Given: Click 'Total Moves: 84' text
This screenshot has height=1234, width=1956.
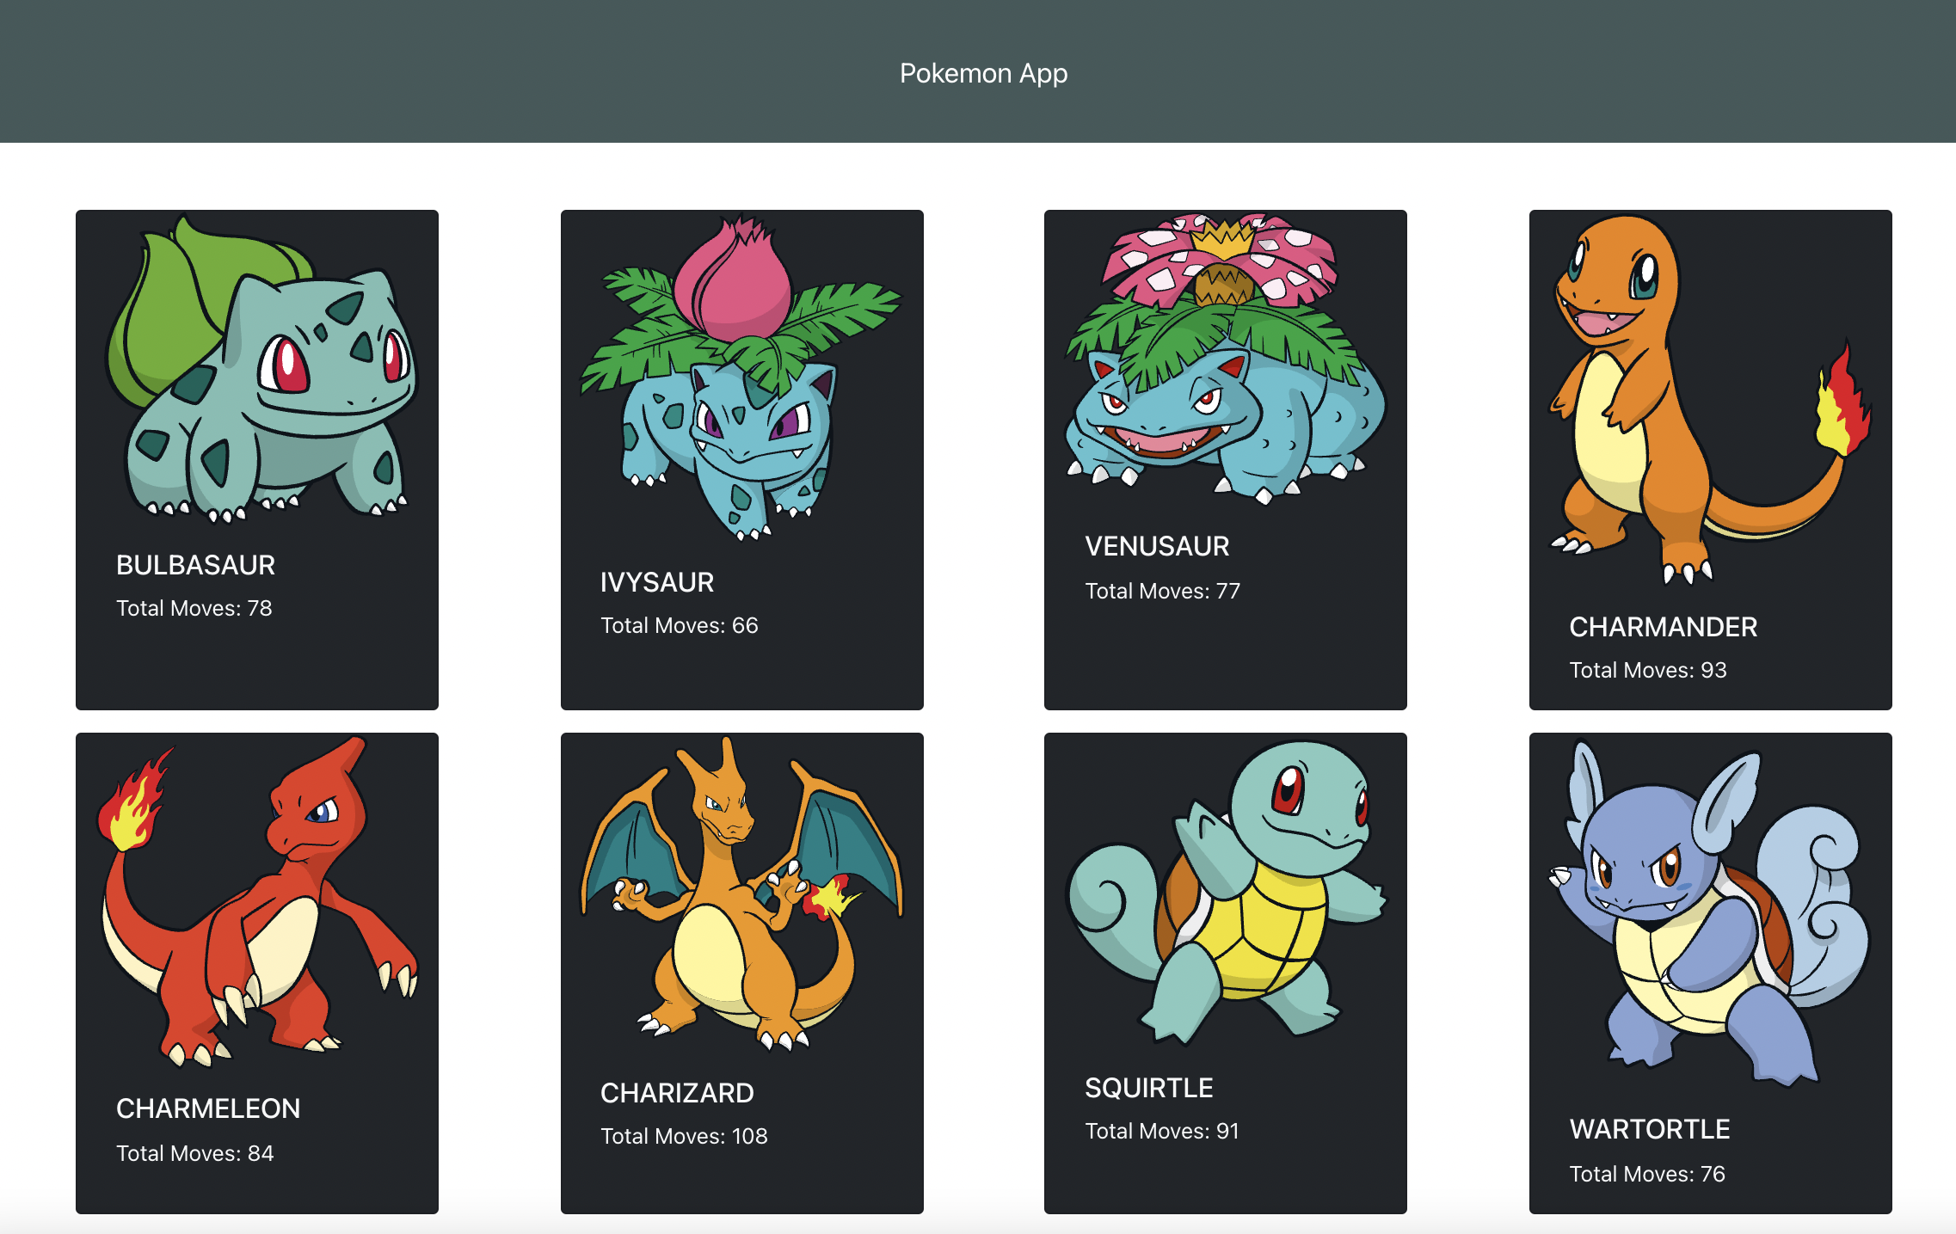Looking at the screenshot, I should pyautogui.click(x=194, y=1153).
